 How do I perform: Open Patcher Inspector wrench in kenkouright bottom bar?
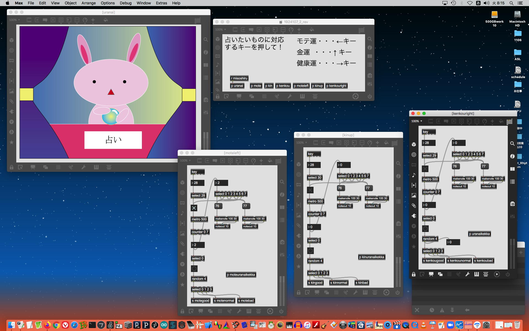click(x=467, y=274)
